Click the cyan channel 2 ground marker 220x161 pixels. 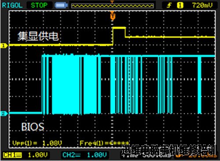[4, 113]
